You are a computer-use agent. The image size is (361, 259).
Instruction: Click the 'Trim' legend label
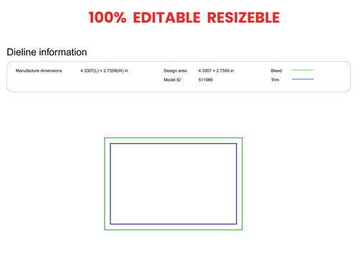tap(275, 80)
